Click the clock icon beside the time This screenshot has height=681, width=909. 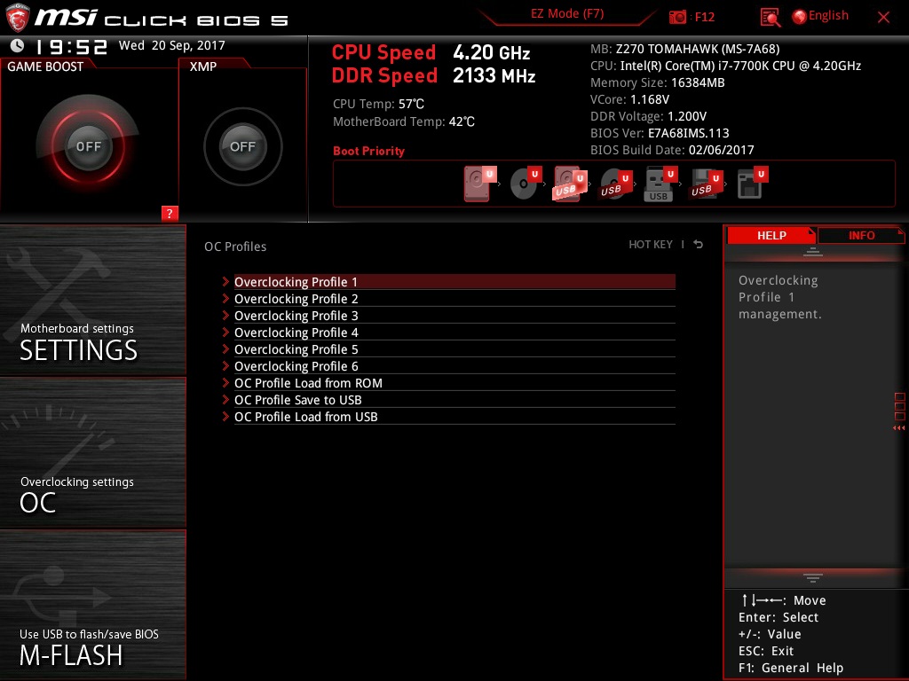[x=18, y=45]
